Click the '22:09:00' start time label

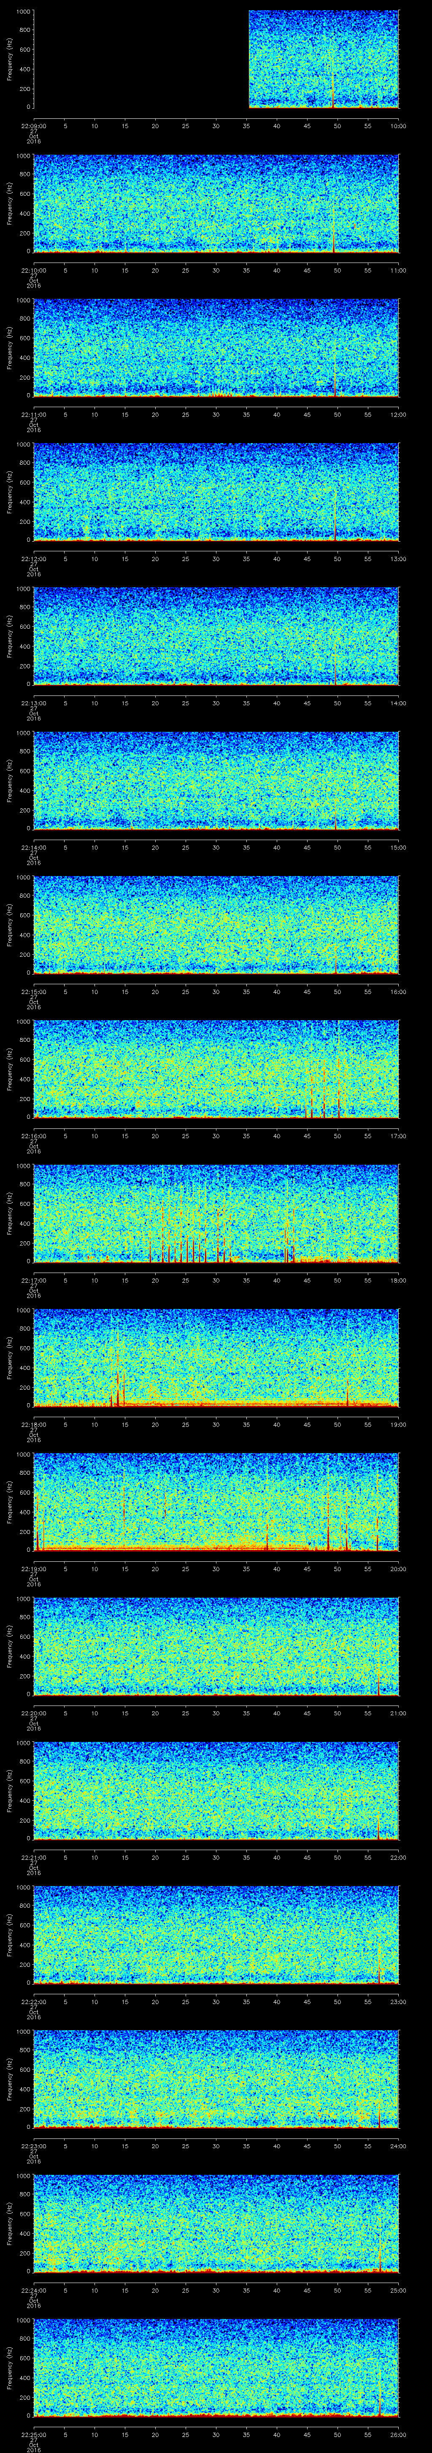[34, 126]
